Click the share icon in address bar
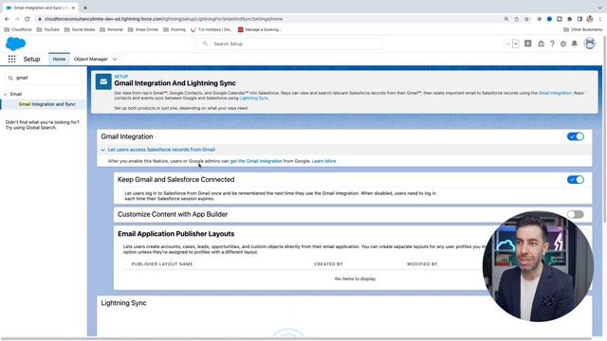The width and height of the screenshot is (607, 341). pos(516,19)
